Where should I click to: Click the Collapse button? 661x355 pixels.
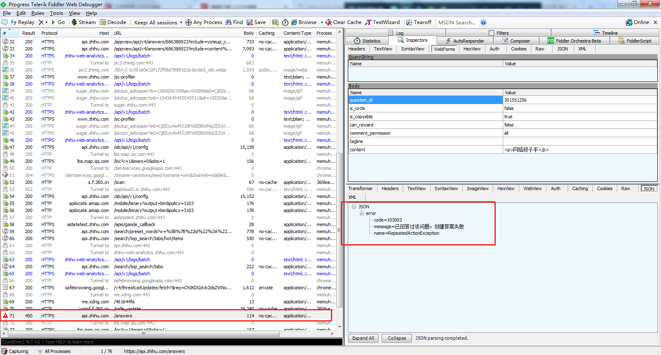pos(397,338)
